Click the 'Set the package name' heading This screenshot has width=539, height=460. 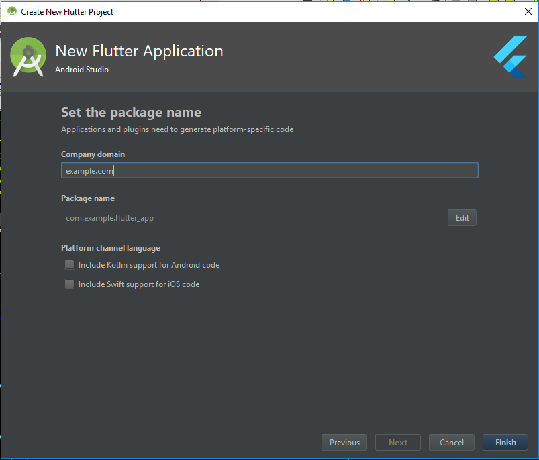click(x=131, y=112)
